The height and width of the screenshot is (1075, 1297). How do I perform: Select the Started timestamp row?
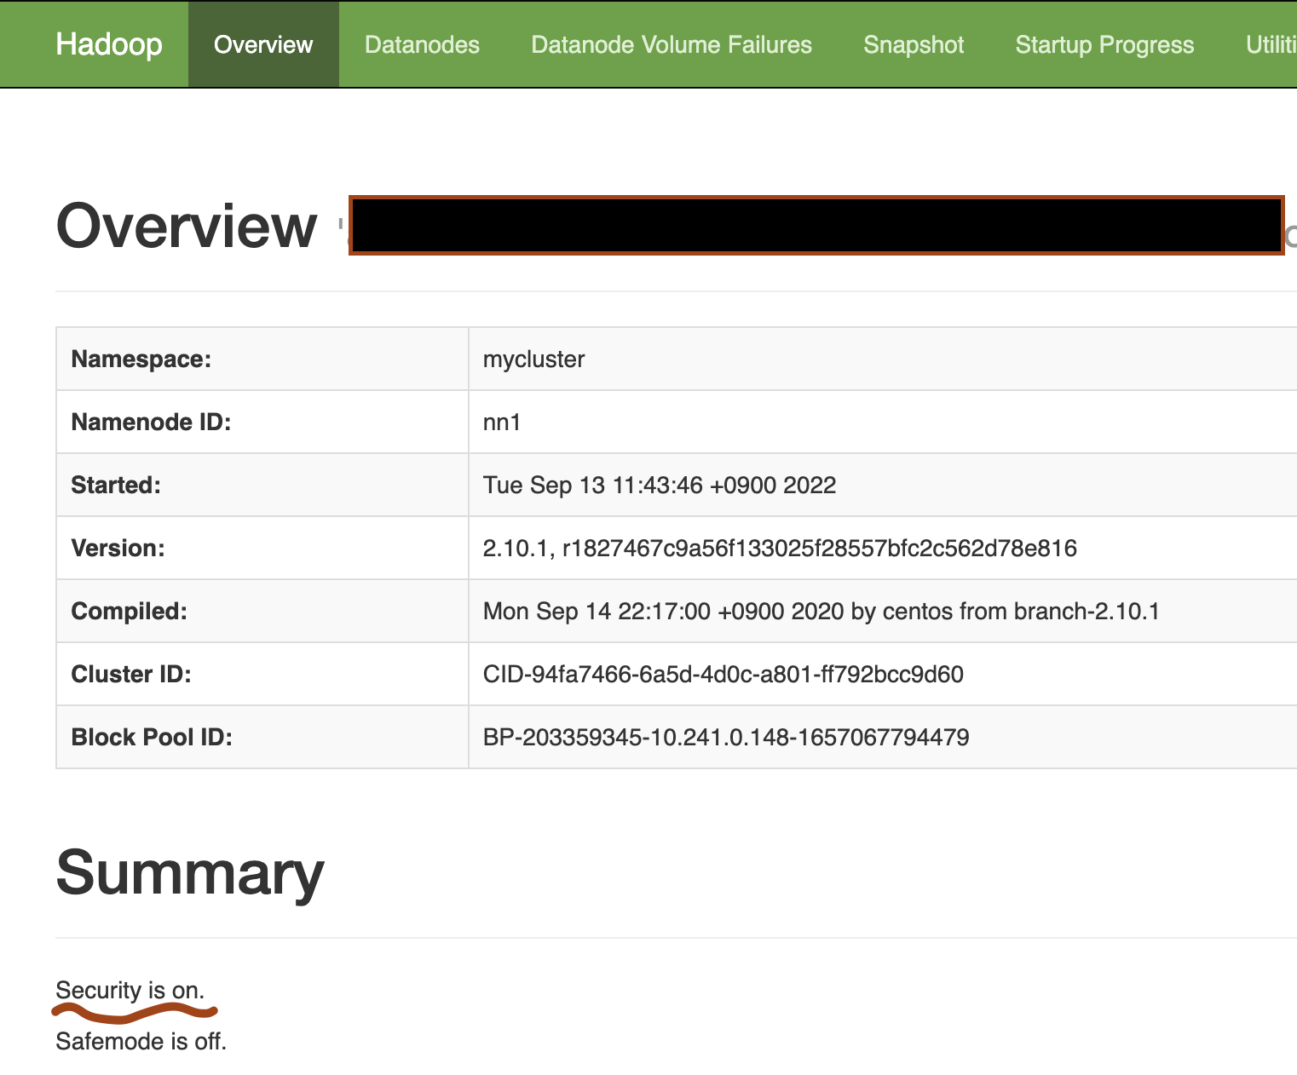[659, 485]
